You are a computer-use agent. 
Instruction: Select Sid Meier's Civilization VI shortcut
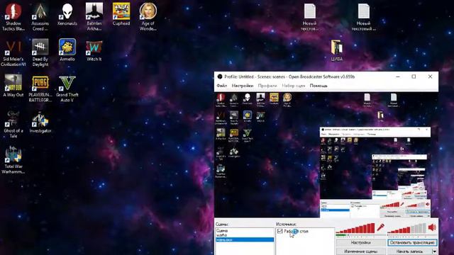(x=13, y=52)
